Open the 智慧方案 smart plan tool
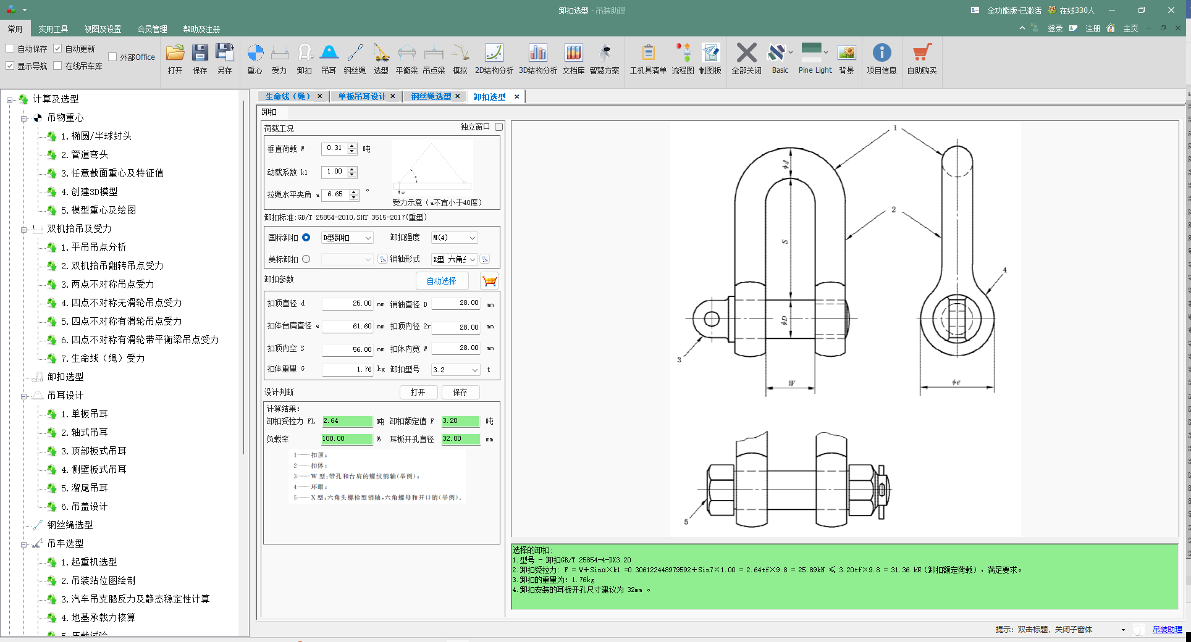Viewport: 1191px width, 642px height. point(604,59)
